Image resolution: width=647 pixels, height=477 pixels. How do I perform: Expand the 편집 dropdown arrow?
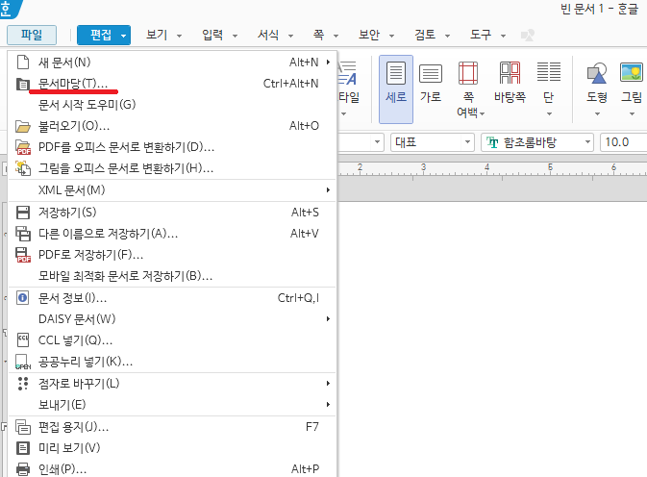click(x=123, y=37)
